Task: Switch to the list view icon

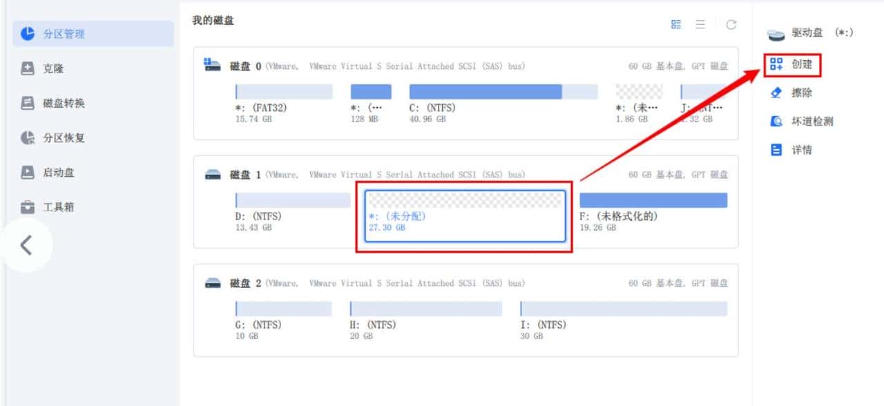Action: click(x=700, y=24)
